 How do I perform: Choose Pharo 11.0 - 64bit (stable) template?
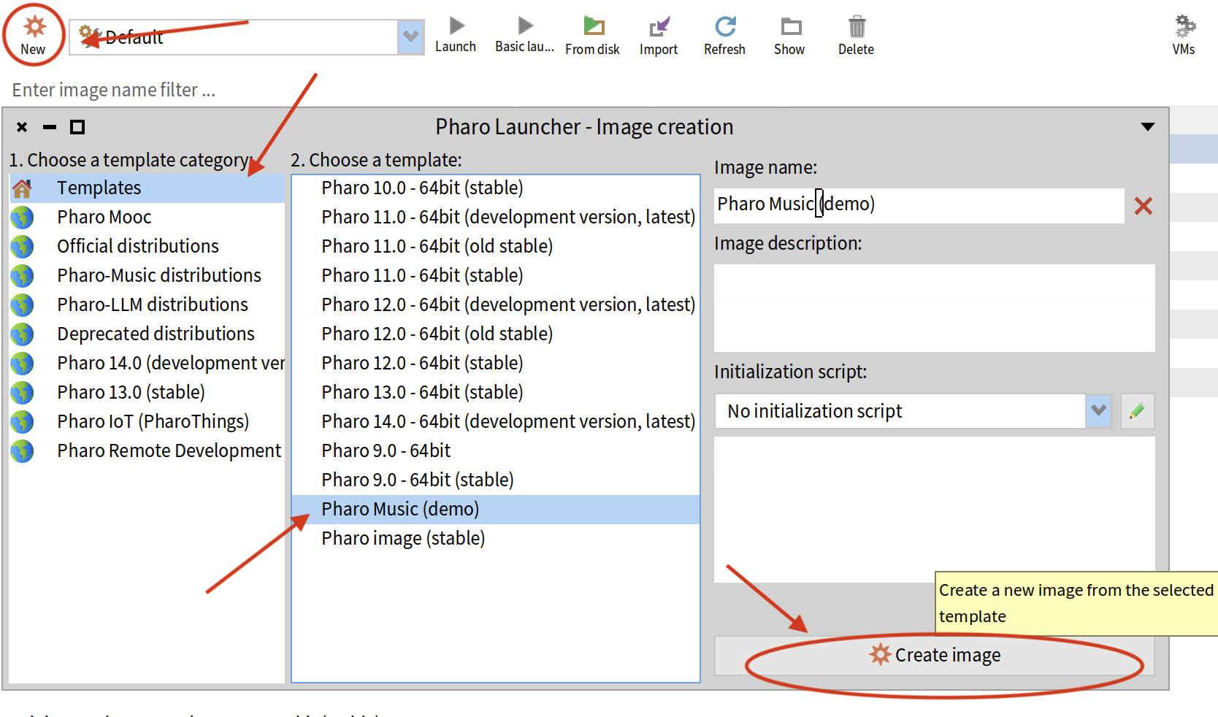coord(496,275)
